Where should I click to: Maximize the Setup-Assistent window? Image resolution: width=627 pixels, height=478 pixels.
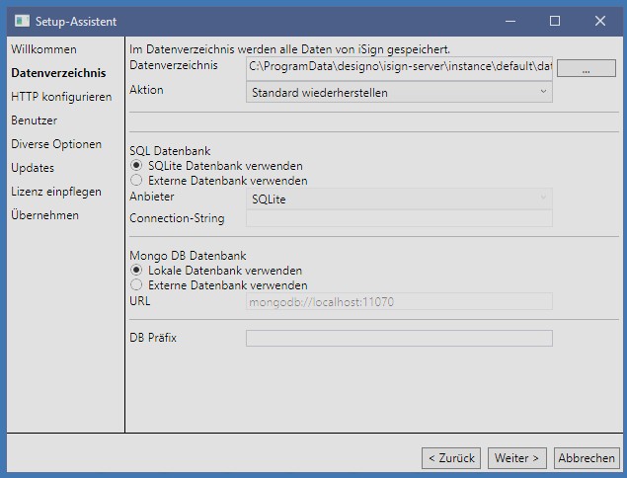click(555, 21)
